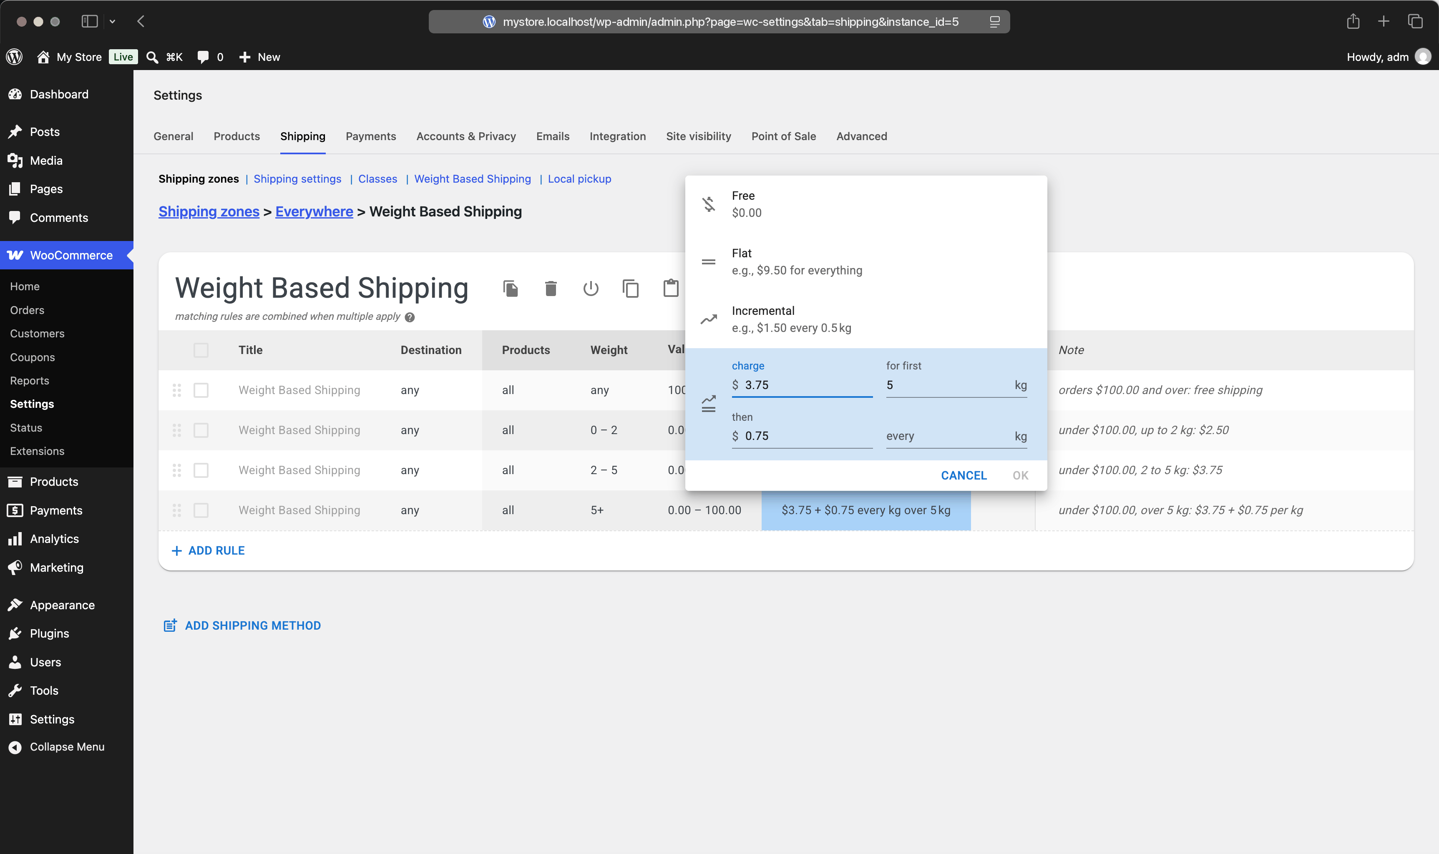The image size is (1439, 854).
Task: Open the Classes link
Action: coord(377,179)
